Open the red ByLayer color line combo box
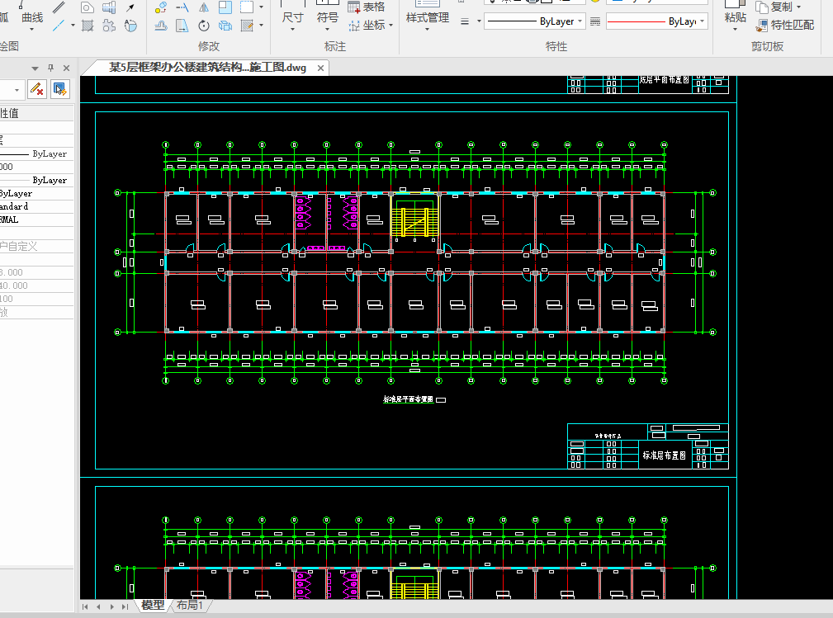Viewport: 833px width, 618px height. (656, 21)
